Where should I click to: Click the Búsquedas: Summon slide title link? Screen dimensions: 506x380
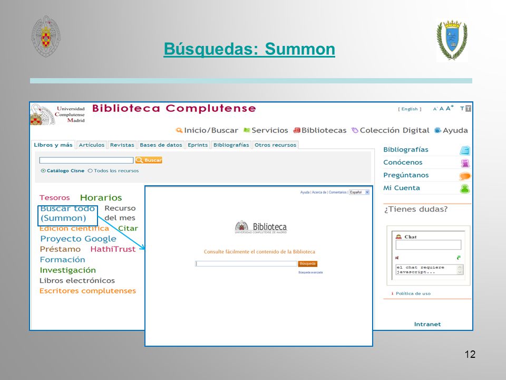coord(249,49)
